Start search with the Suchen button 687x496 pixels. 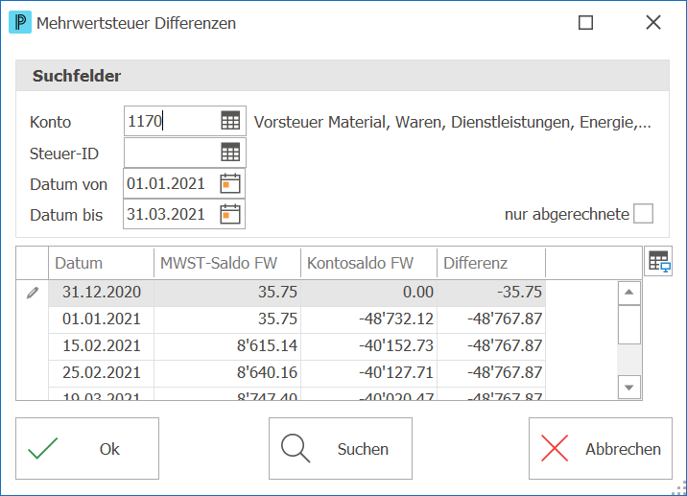point(341,448)
